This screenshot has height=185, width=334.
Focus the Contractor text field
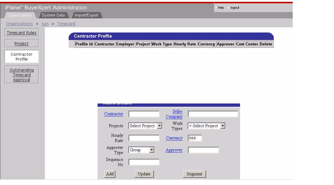pyautogui.click(x=144, y=114)
